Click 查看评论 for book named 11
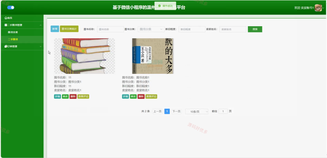This screenshot has height=158, width=327. tap(83, 97)
